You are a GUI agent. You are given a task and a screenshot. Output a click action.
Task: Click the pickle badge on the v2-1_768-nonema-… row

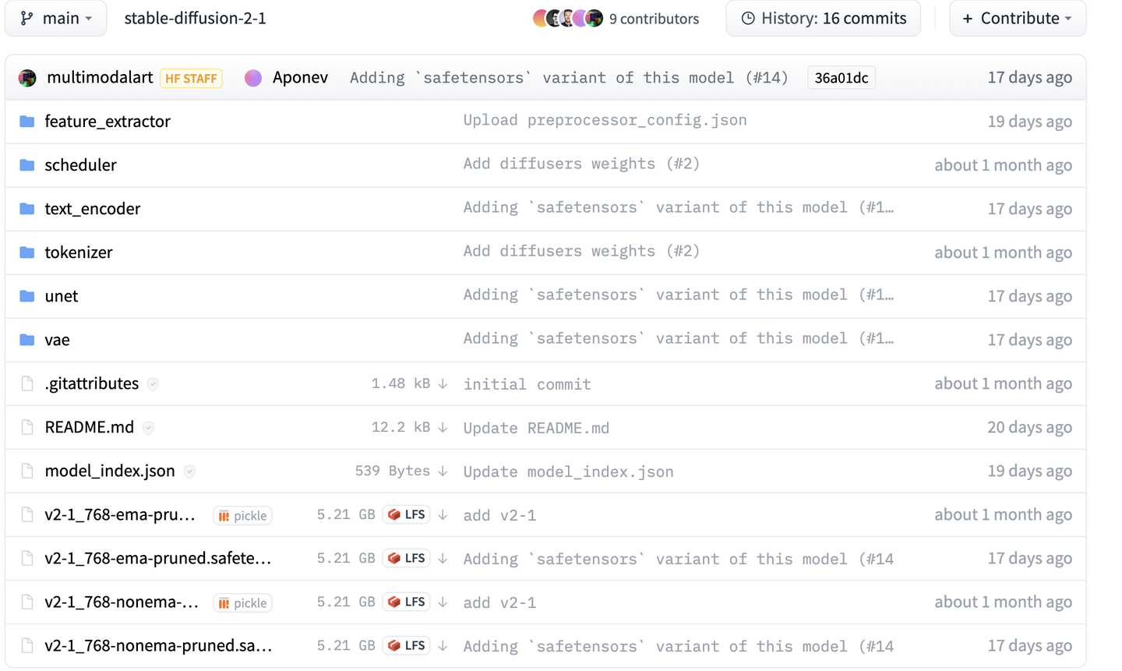[x=242, y=602]
